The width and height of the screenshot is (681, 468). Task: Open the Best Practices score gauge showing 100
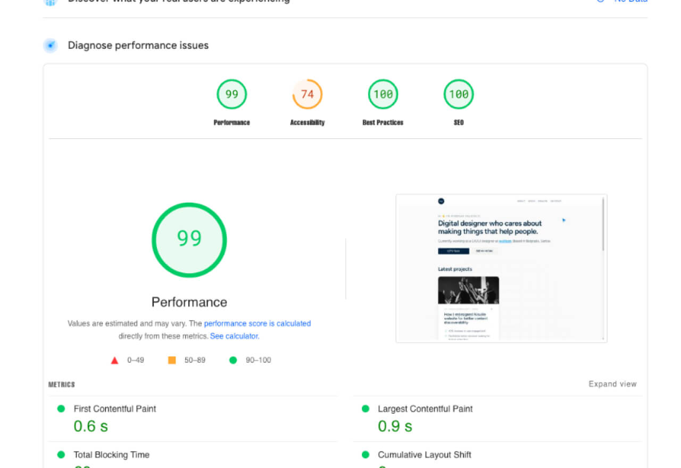(x=383, y=94)
